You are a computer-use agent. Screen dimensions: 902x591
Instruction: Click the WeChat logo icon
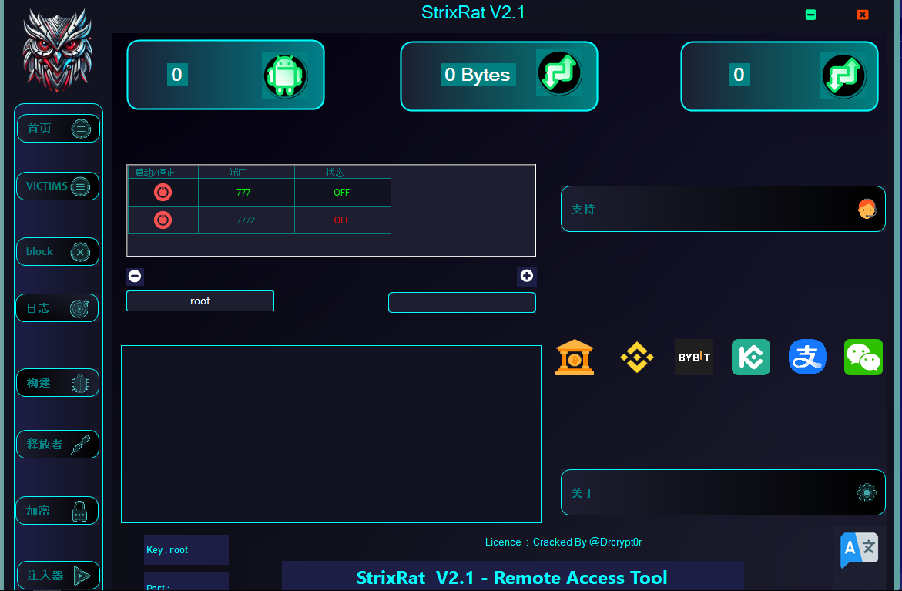click(863, 358)
